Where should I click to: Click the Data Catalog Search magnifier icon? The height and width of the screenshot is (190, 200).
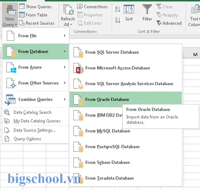(x=7, y=112)
